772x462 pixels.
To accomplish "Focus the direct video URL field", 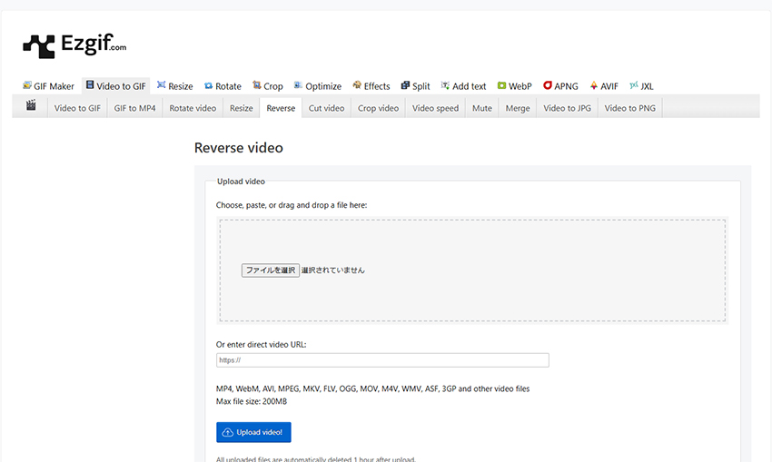I will 382,360.
